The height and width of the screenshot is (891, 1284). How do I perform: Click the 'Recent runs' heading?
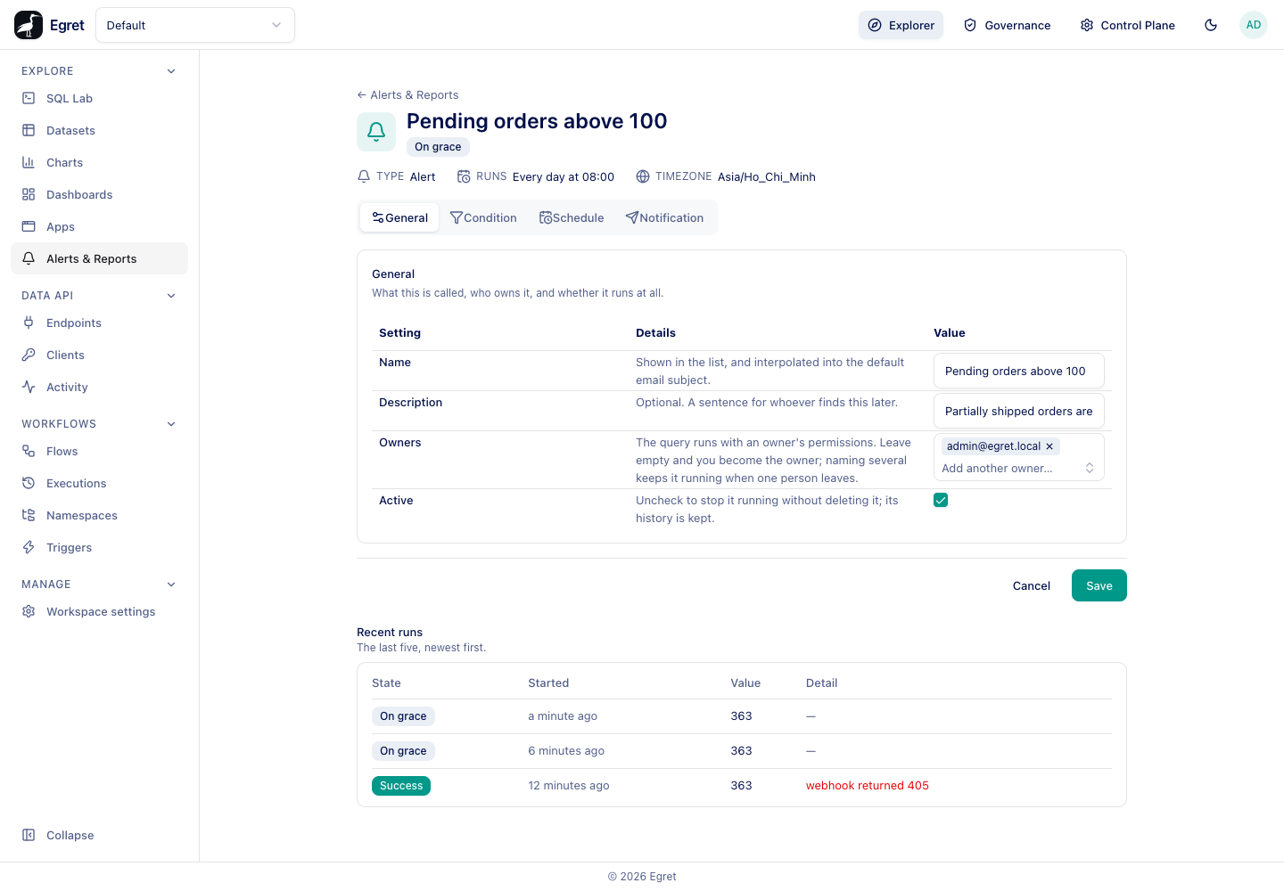390,632
